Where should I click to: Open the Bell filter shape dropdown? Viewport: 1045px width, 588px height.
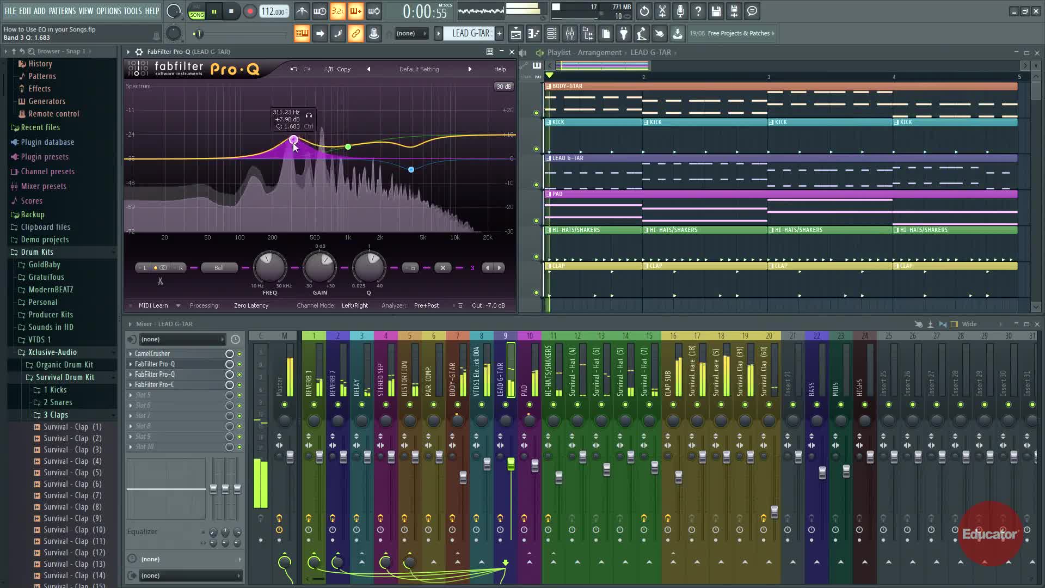tap(219, 268)
